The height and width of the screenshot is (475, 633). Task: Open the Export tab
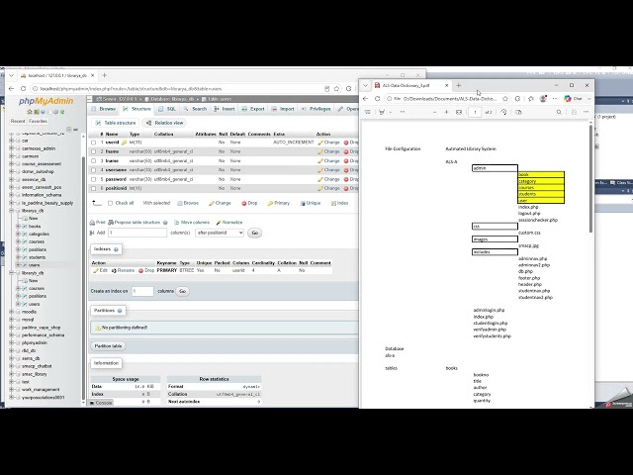click(253, 109)
